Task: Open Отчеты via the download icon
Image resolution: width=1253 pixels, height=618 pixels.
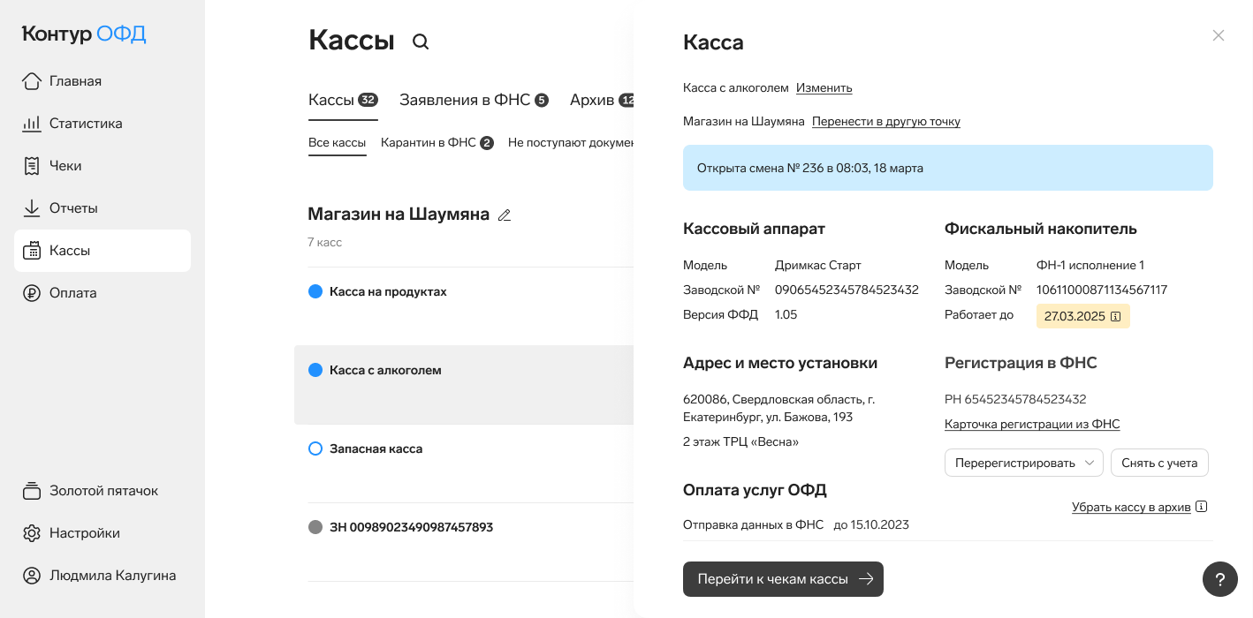Action: click(32, 208)
